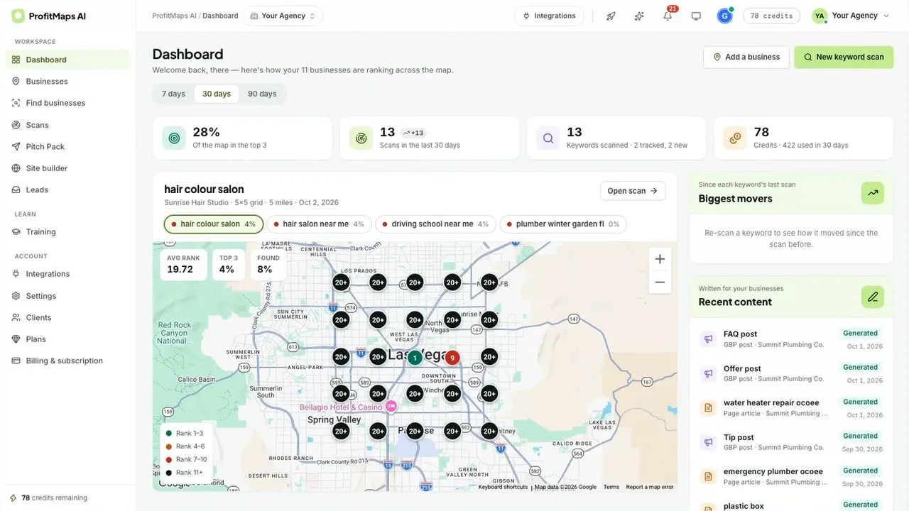Zoom out on the map

pos(660,282)
